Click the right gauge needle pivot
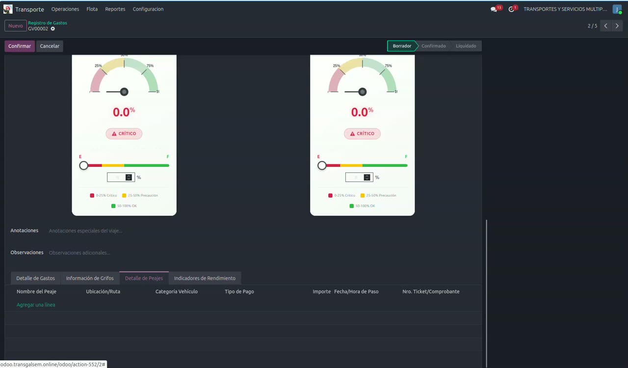Viewport: 628px width, 368px height. 362,92
